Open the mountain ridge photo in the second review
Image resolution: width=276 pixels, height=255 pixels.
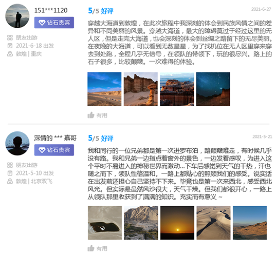pos(141,223)
